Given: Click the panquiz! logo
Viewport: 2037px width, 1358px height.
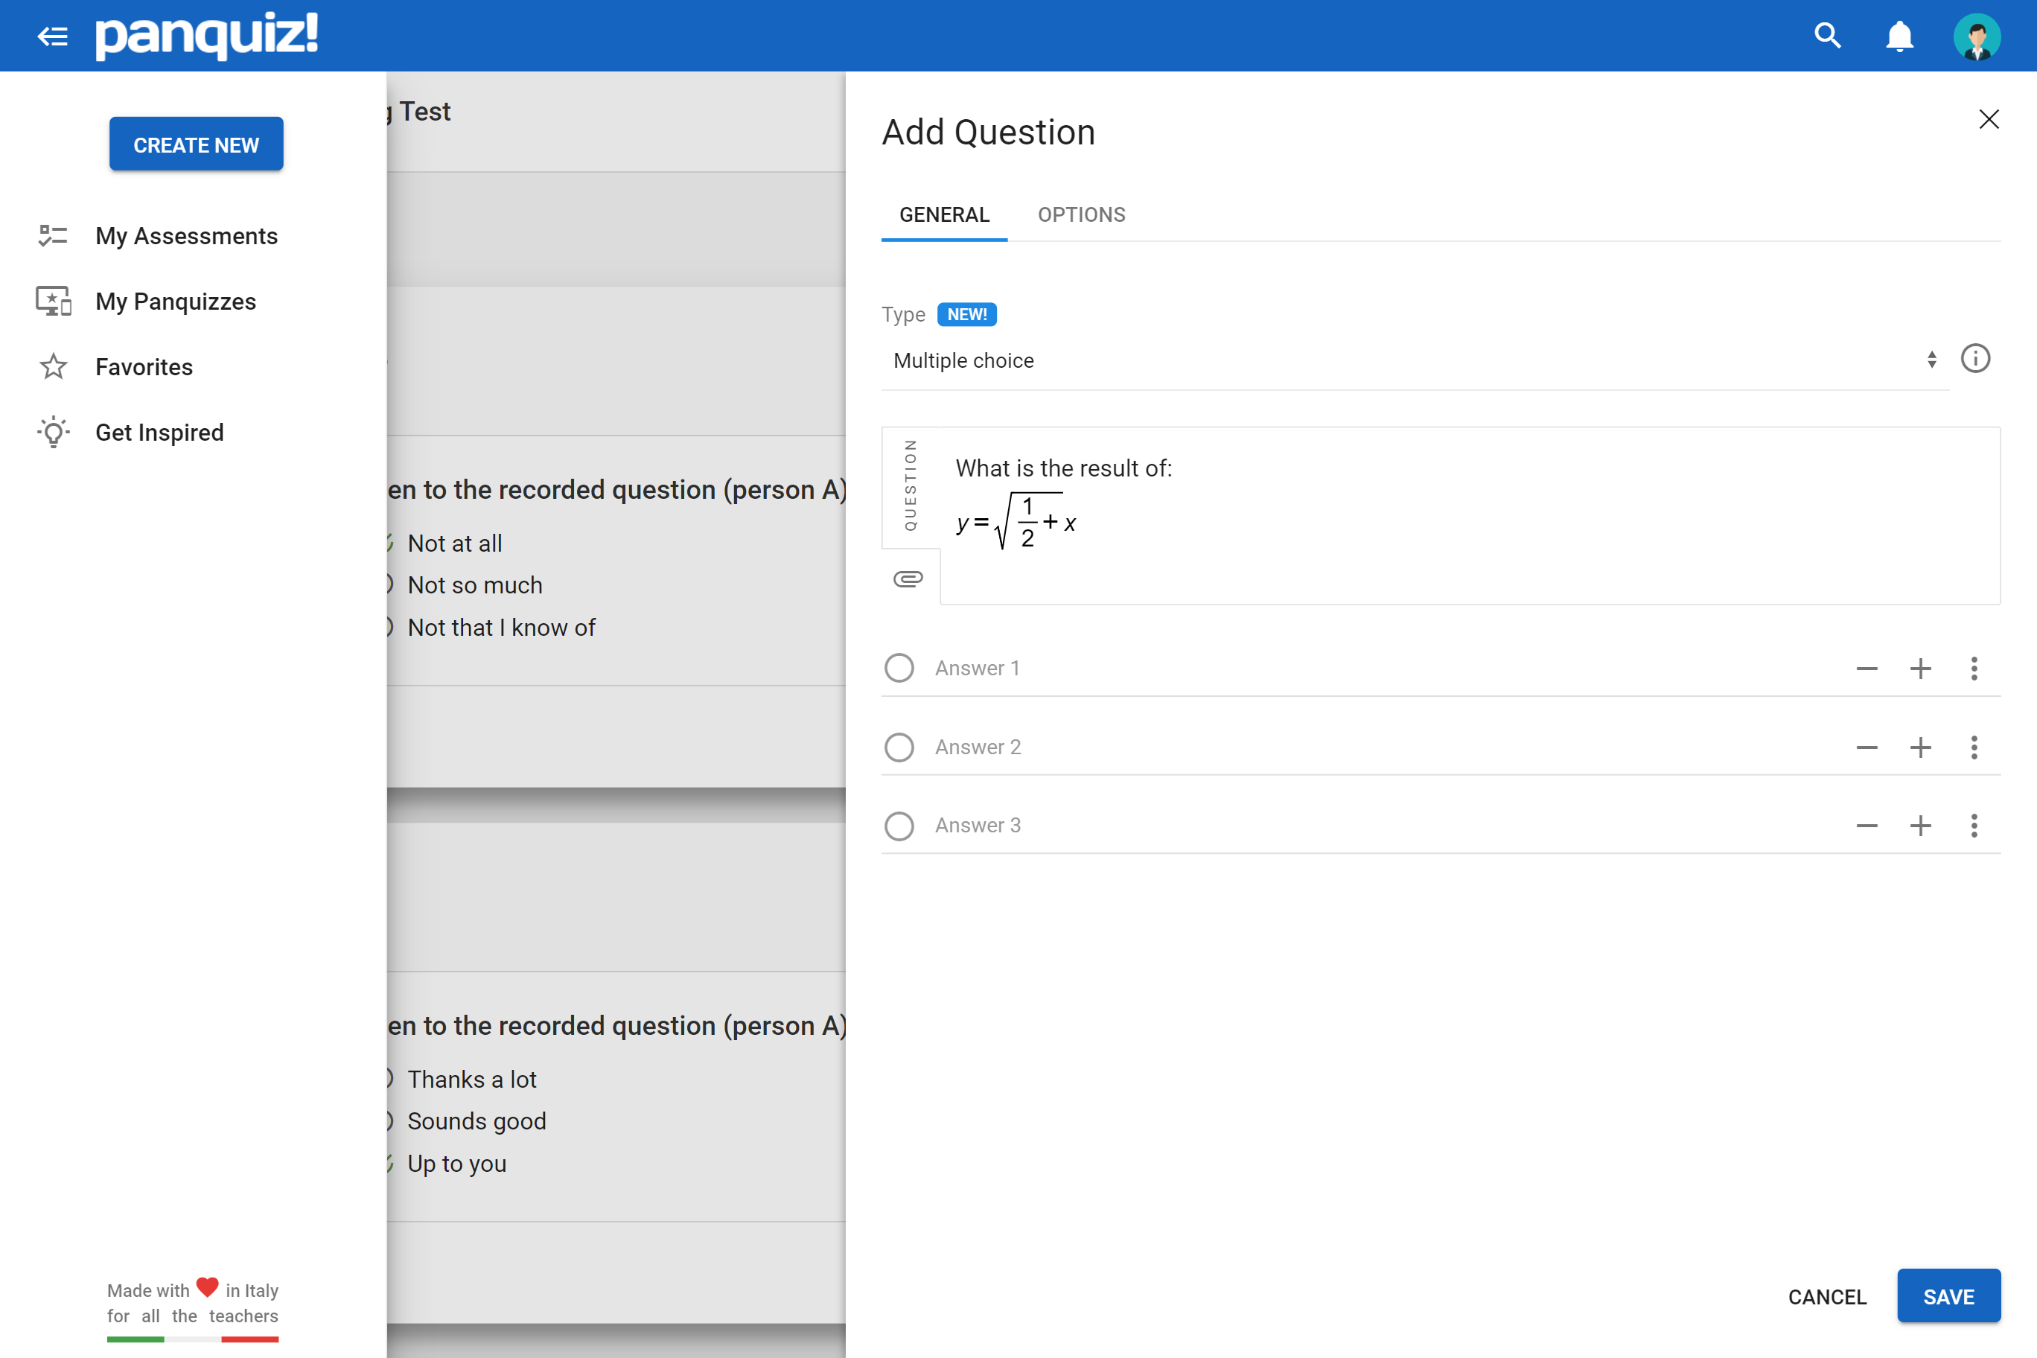Looking at the screenshot, I should tap(206, 36).
